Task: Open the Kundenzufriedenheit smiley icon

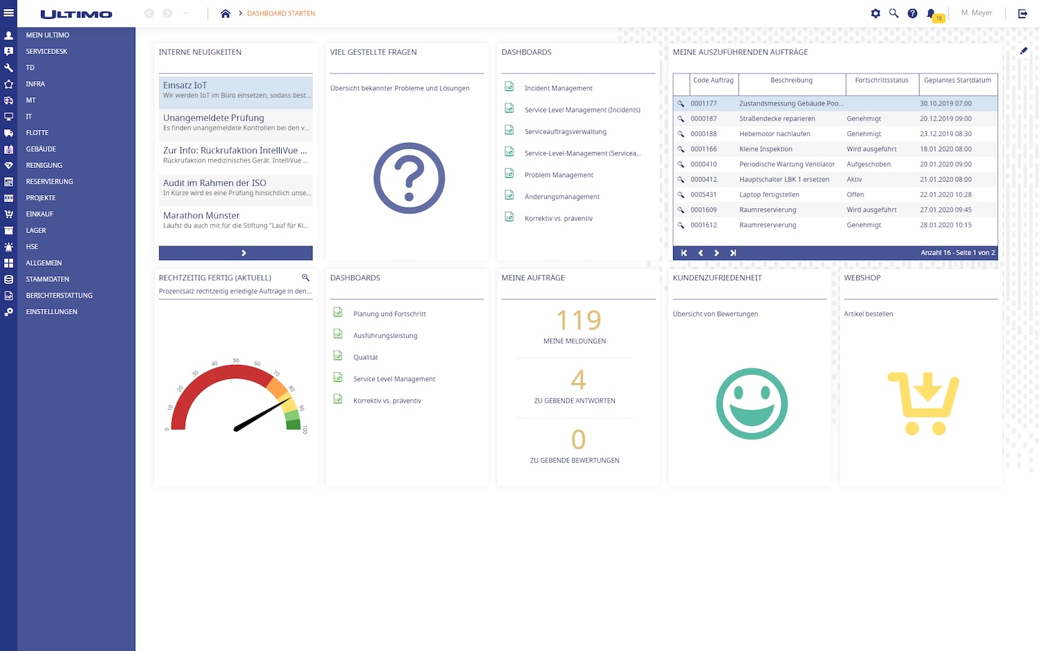Action: tap(752, 403)
